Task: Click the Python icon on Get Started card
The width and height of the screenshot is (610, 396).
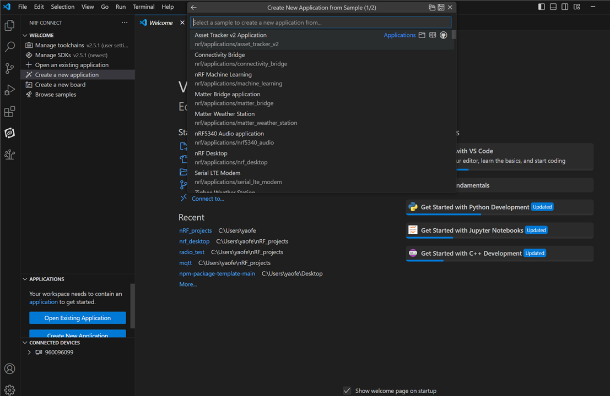Action: (x=413, y=207)
